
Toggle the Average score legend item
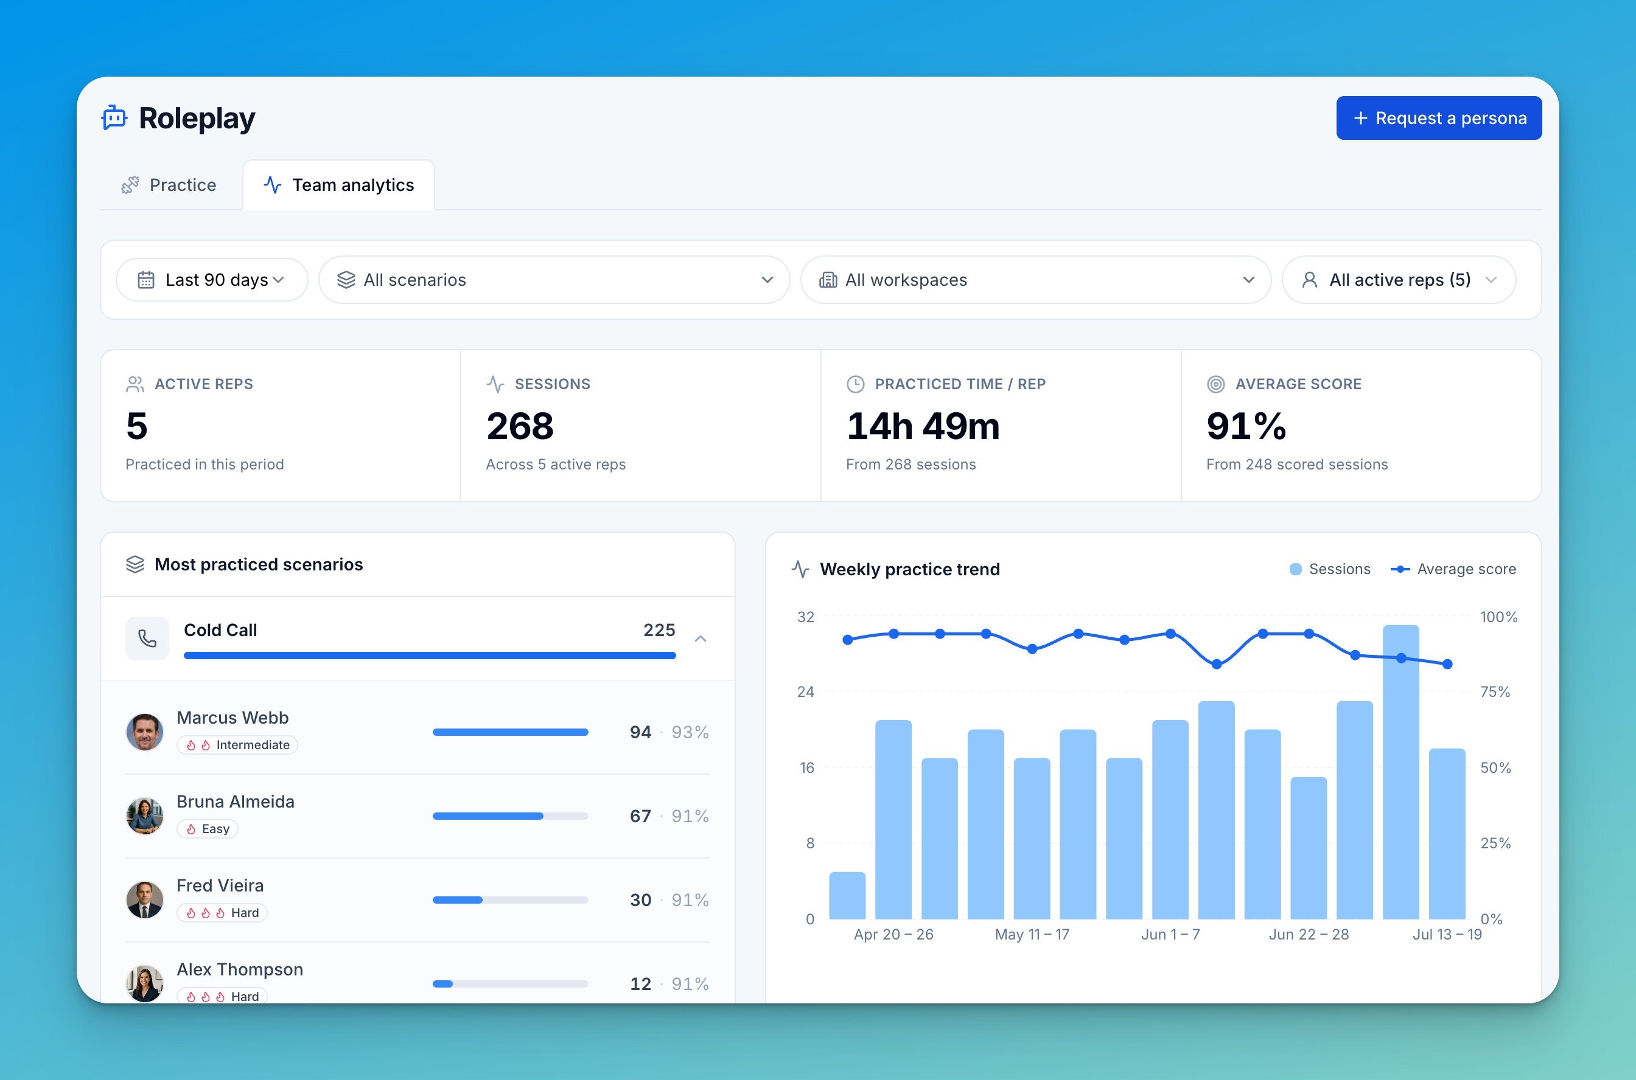click(x=1453, y=569)
